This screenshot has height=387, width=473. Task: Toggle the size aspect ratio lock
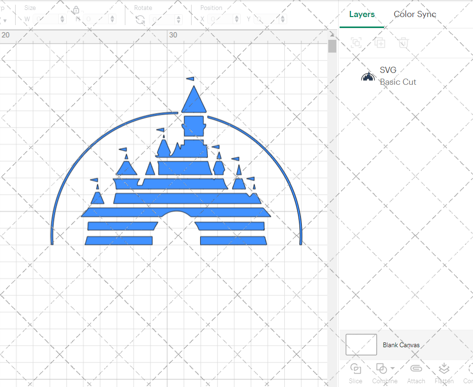click(x=76, y=10)
